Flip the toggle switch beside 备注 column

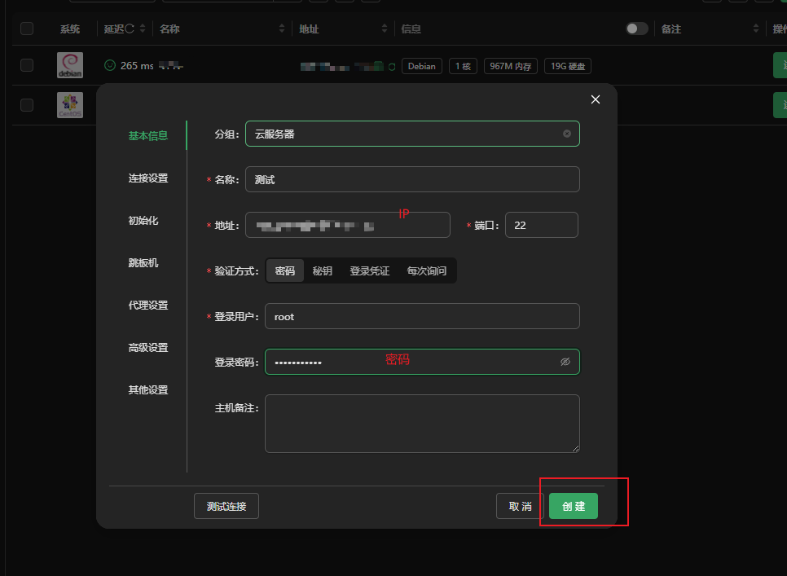pos(636,28)
